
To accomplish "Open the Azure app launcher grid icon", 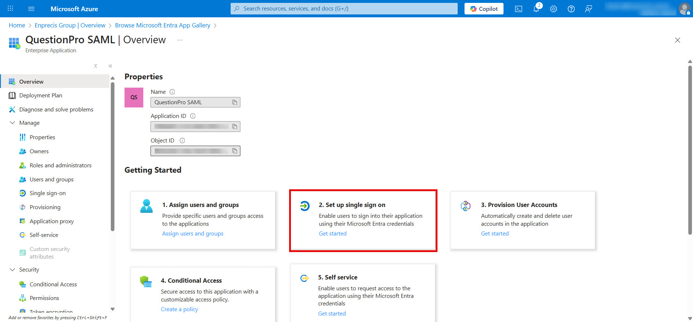I will pyautogui.click(x=10, y=9).
